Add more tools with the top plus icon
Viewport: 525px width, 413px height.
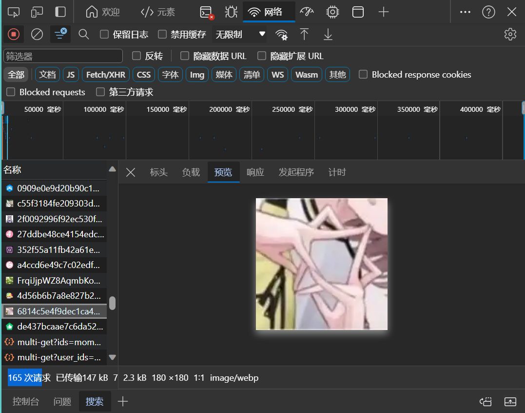[x=383, y=12]
